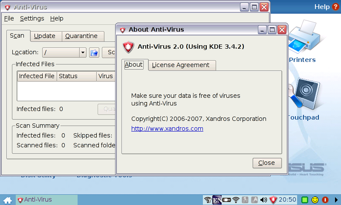Minimize the About Anti-Virus dialog

tap(262, 29)
